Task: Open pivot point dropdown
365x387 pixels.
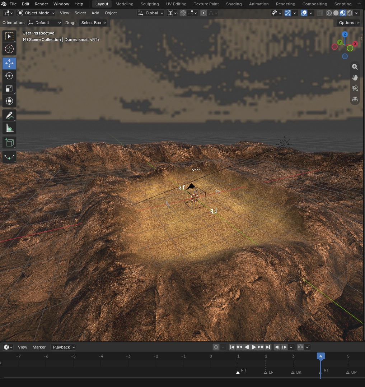Action: coord(172,13)
